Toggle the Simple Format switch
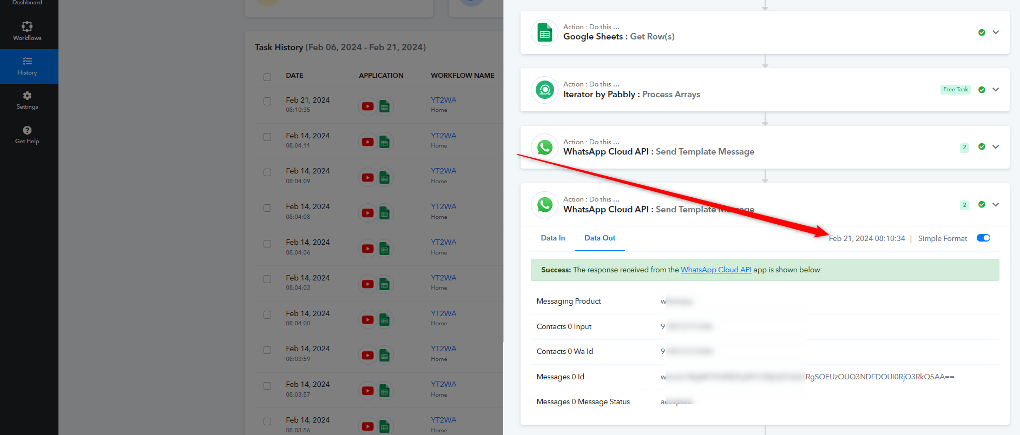 tap(983, 238)
